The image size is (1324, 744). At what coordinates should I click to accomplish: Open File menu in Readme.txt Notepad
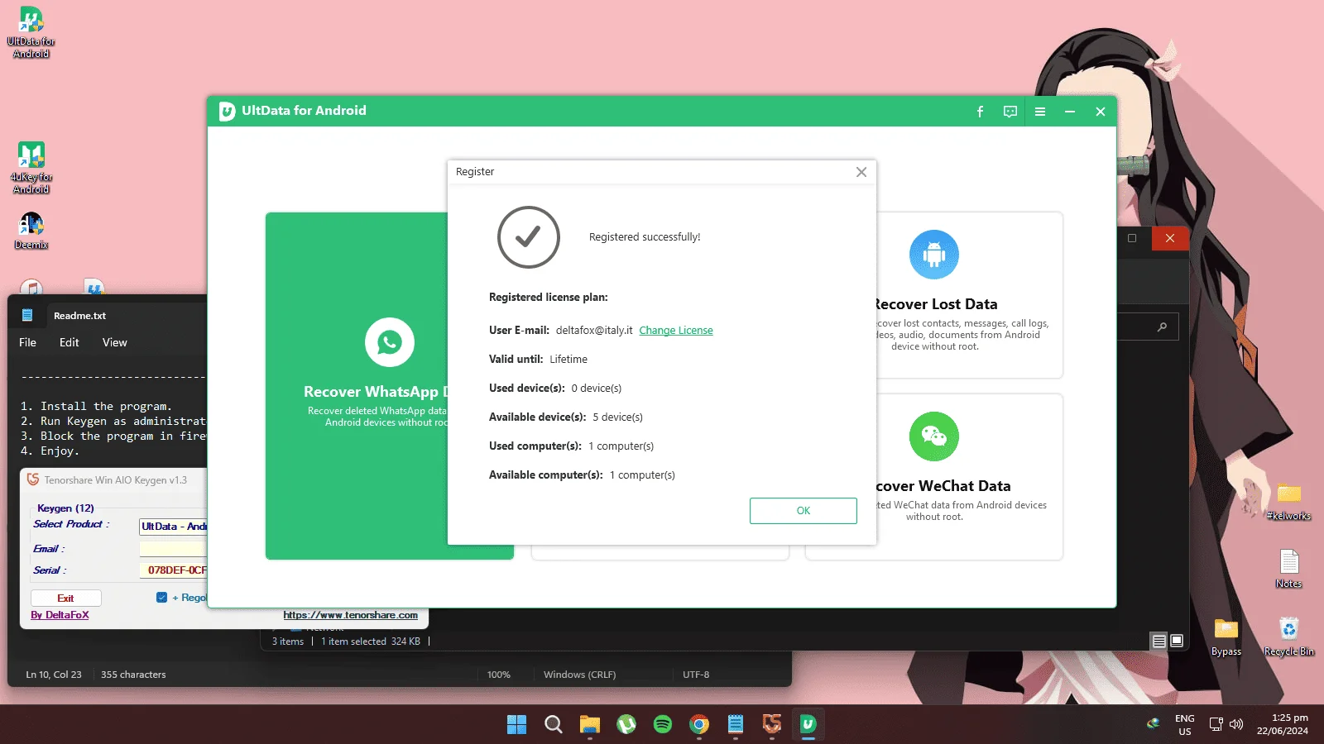(x=28, y=342)
